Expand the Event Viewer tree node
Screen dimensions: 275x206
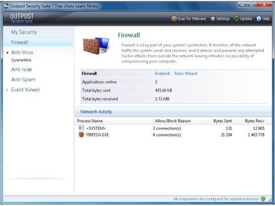[7, 90]
